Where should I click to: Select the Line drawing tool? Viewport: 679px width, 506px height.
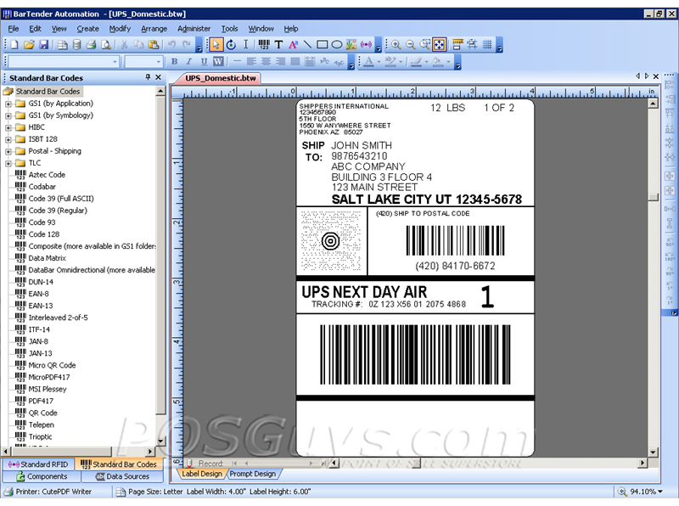(309, 43)
